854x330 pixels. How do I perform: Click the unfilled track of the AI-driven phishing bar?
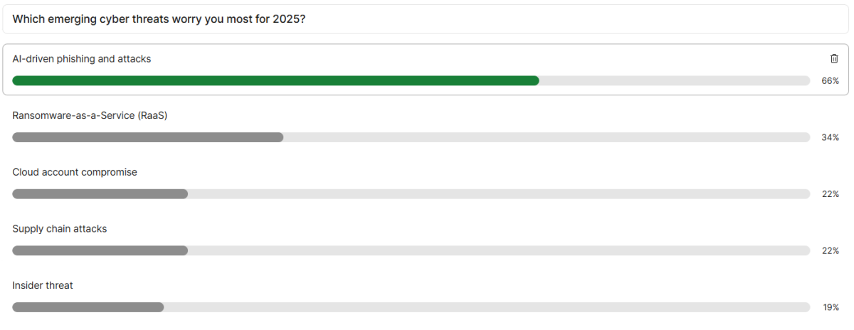click(674, 80)
